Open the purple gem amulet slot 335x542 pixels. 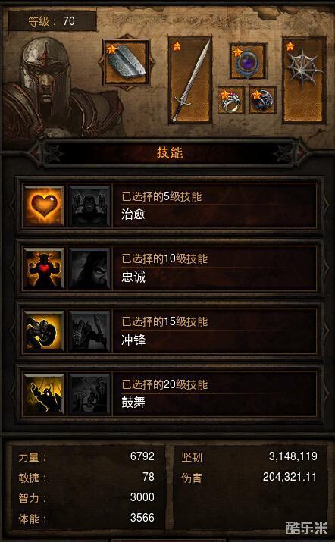248,61
